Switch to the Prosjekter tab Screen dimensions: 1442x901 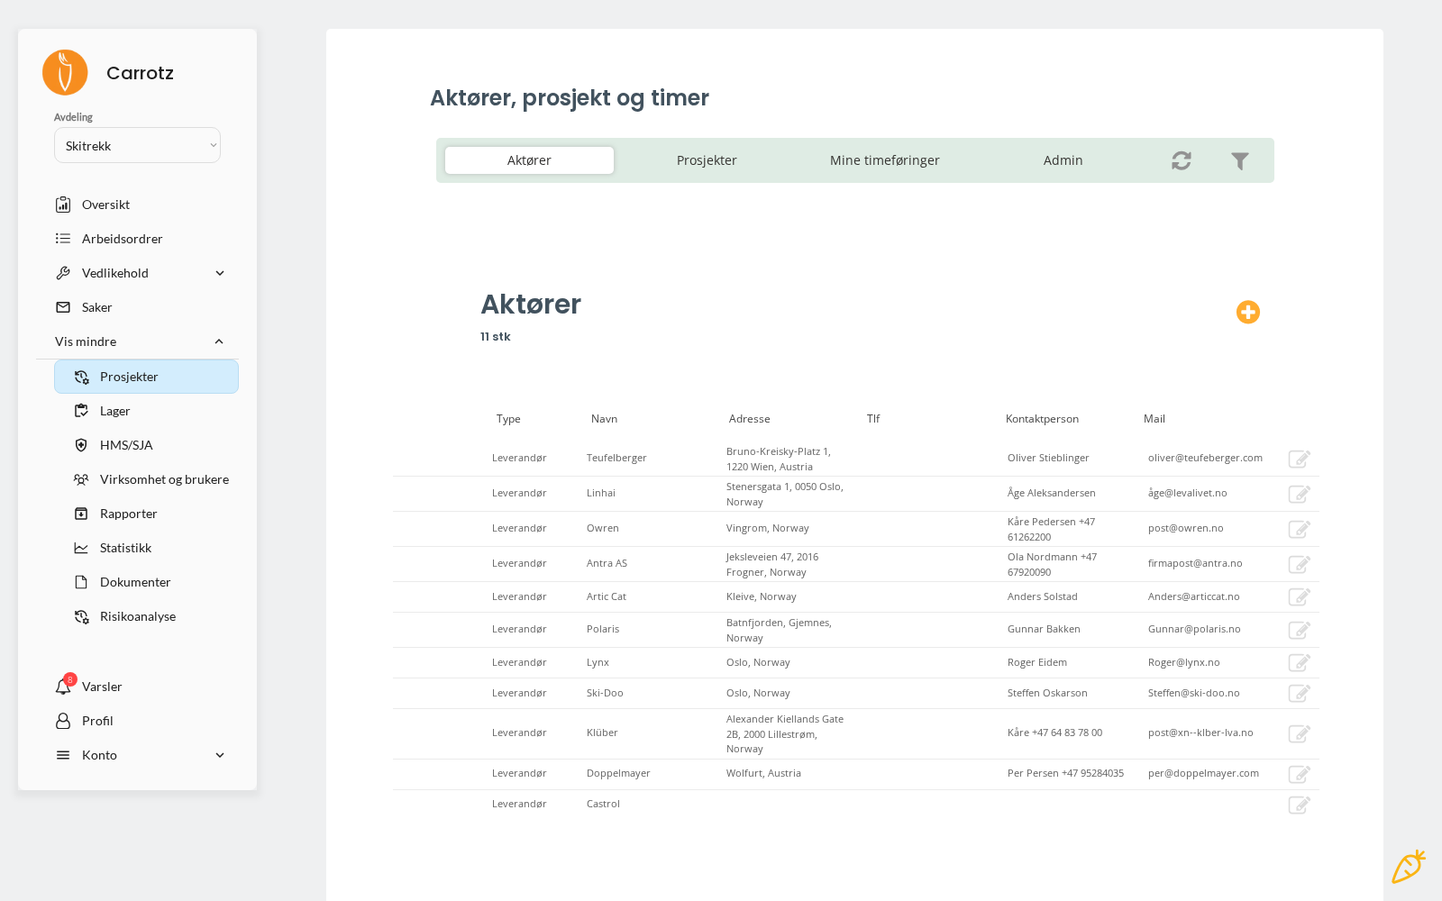click(x=707, y=160)
